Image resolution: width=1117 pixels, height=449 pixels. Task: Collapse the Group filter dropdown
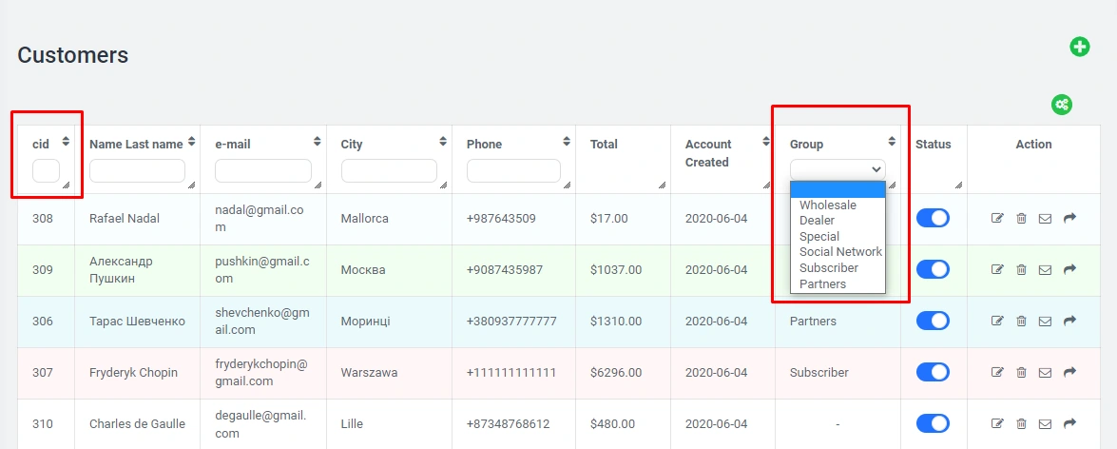838,169
